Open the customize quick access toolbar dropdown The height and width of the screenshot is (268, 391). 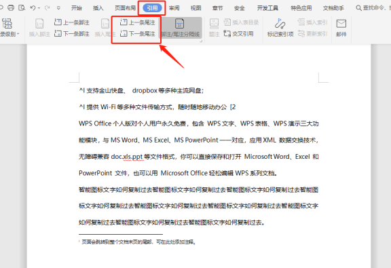[x=58, y=8]
